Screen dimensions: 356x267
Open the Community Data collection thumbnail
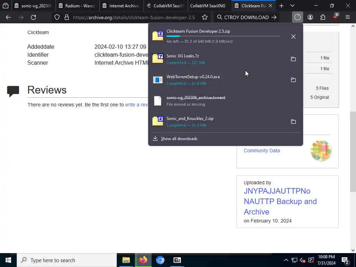[321, 151]
